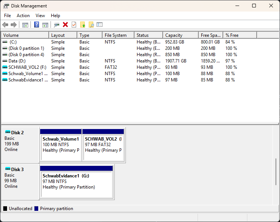Click the blue Help question mark icon
This screenshot has height=222, width=280.
click(36, 25)
